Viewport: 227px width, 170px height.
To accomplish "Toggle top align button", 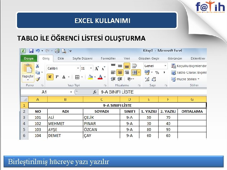I will [113, 66].
